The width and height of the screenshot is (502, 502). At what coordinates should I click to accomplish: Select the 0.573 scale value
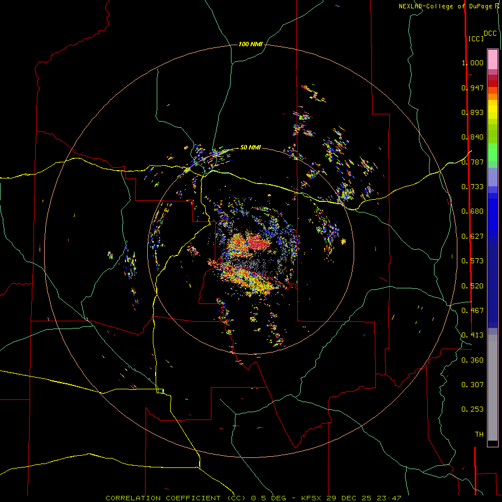pos(472,261)
